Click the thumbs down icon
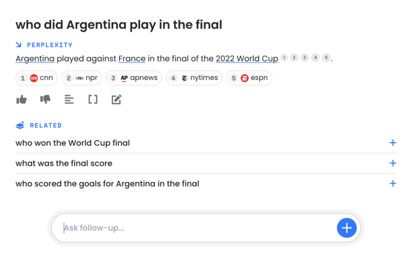The image size is (413, 275). click(45, 99)
